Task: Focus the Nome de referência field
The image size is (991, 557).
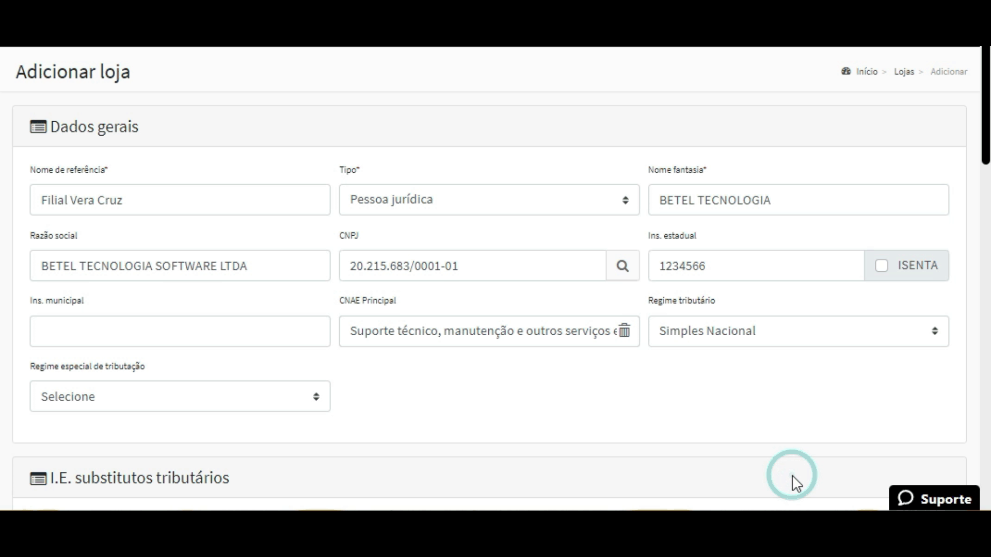Action: tap(180, 200)
